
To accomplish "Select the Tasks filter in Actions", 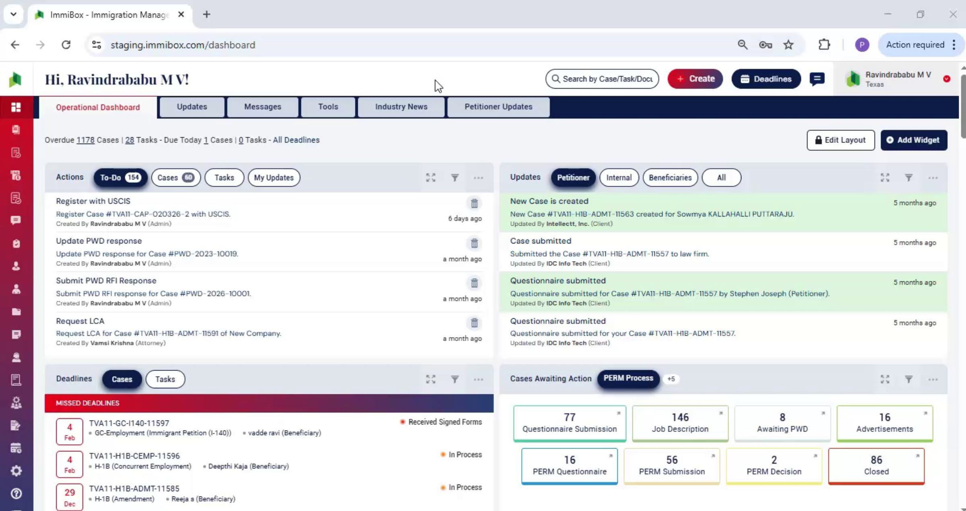I will (224, 177).
